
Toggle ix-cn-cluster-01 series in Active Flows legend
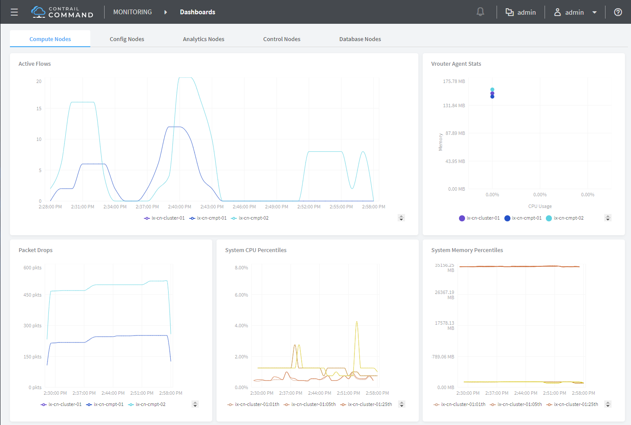click(164, 218)
